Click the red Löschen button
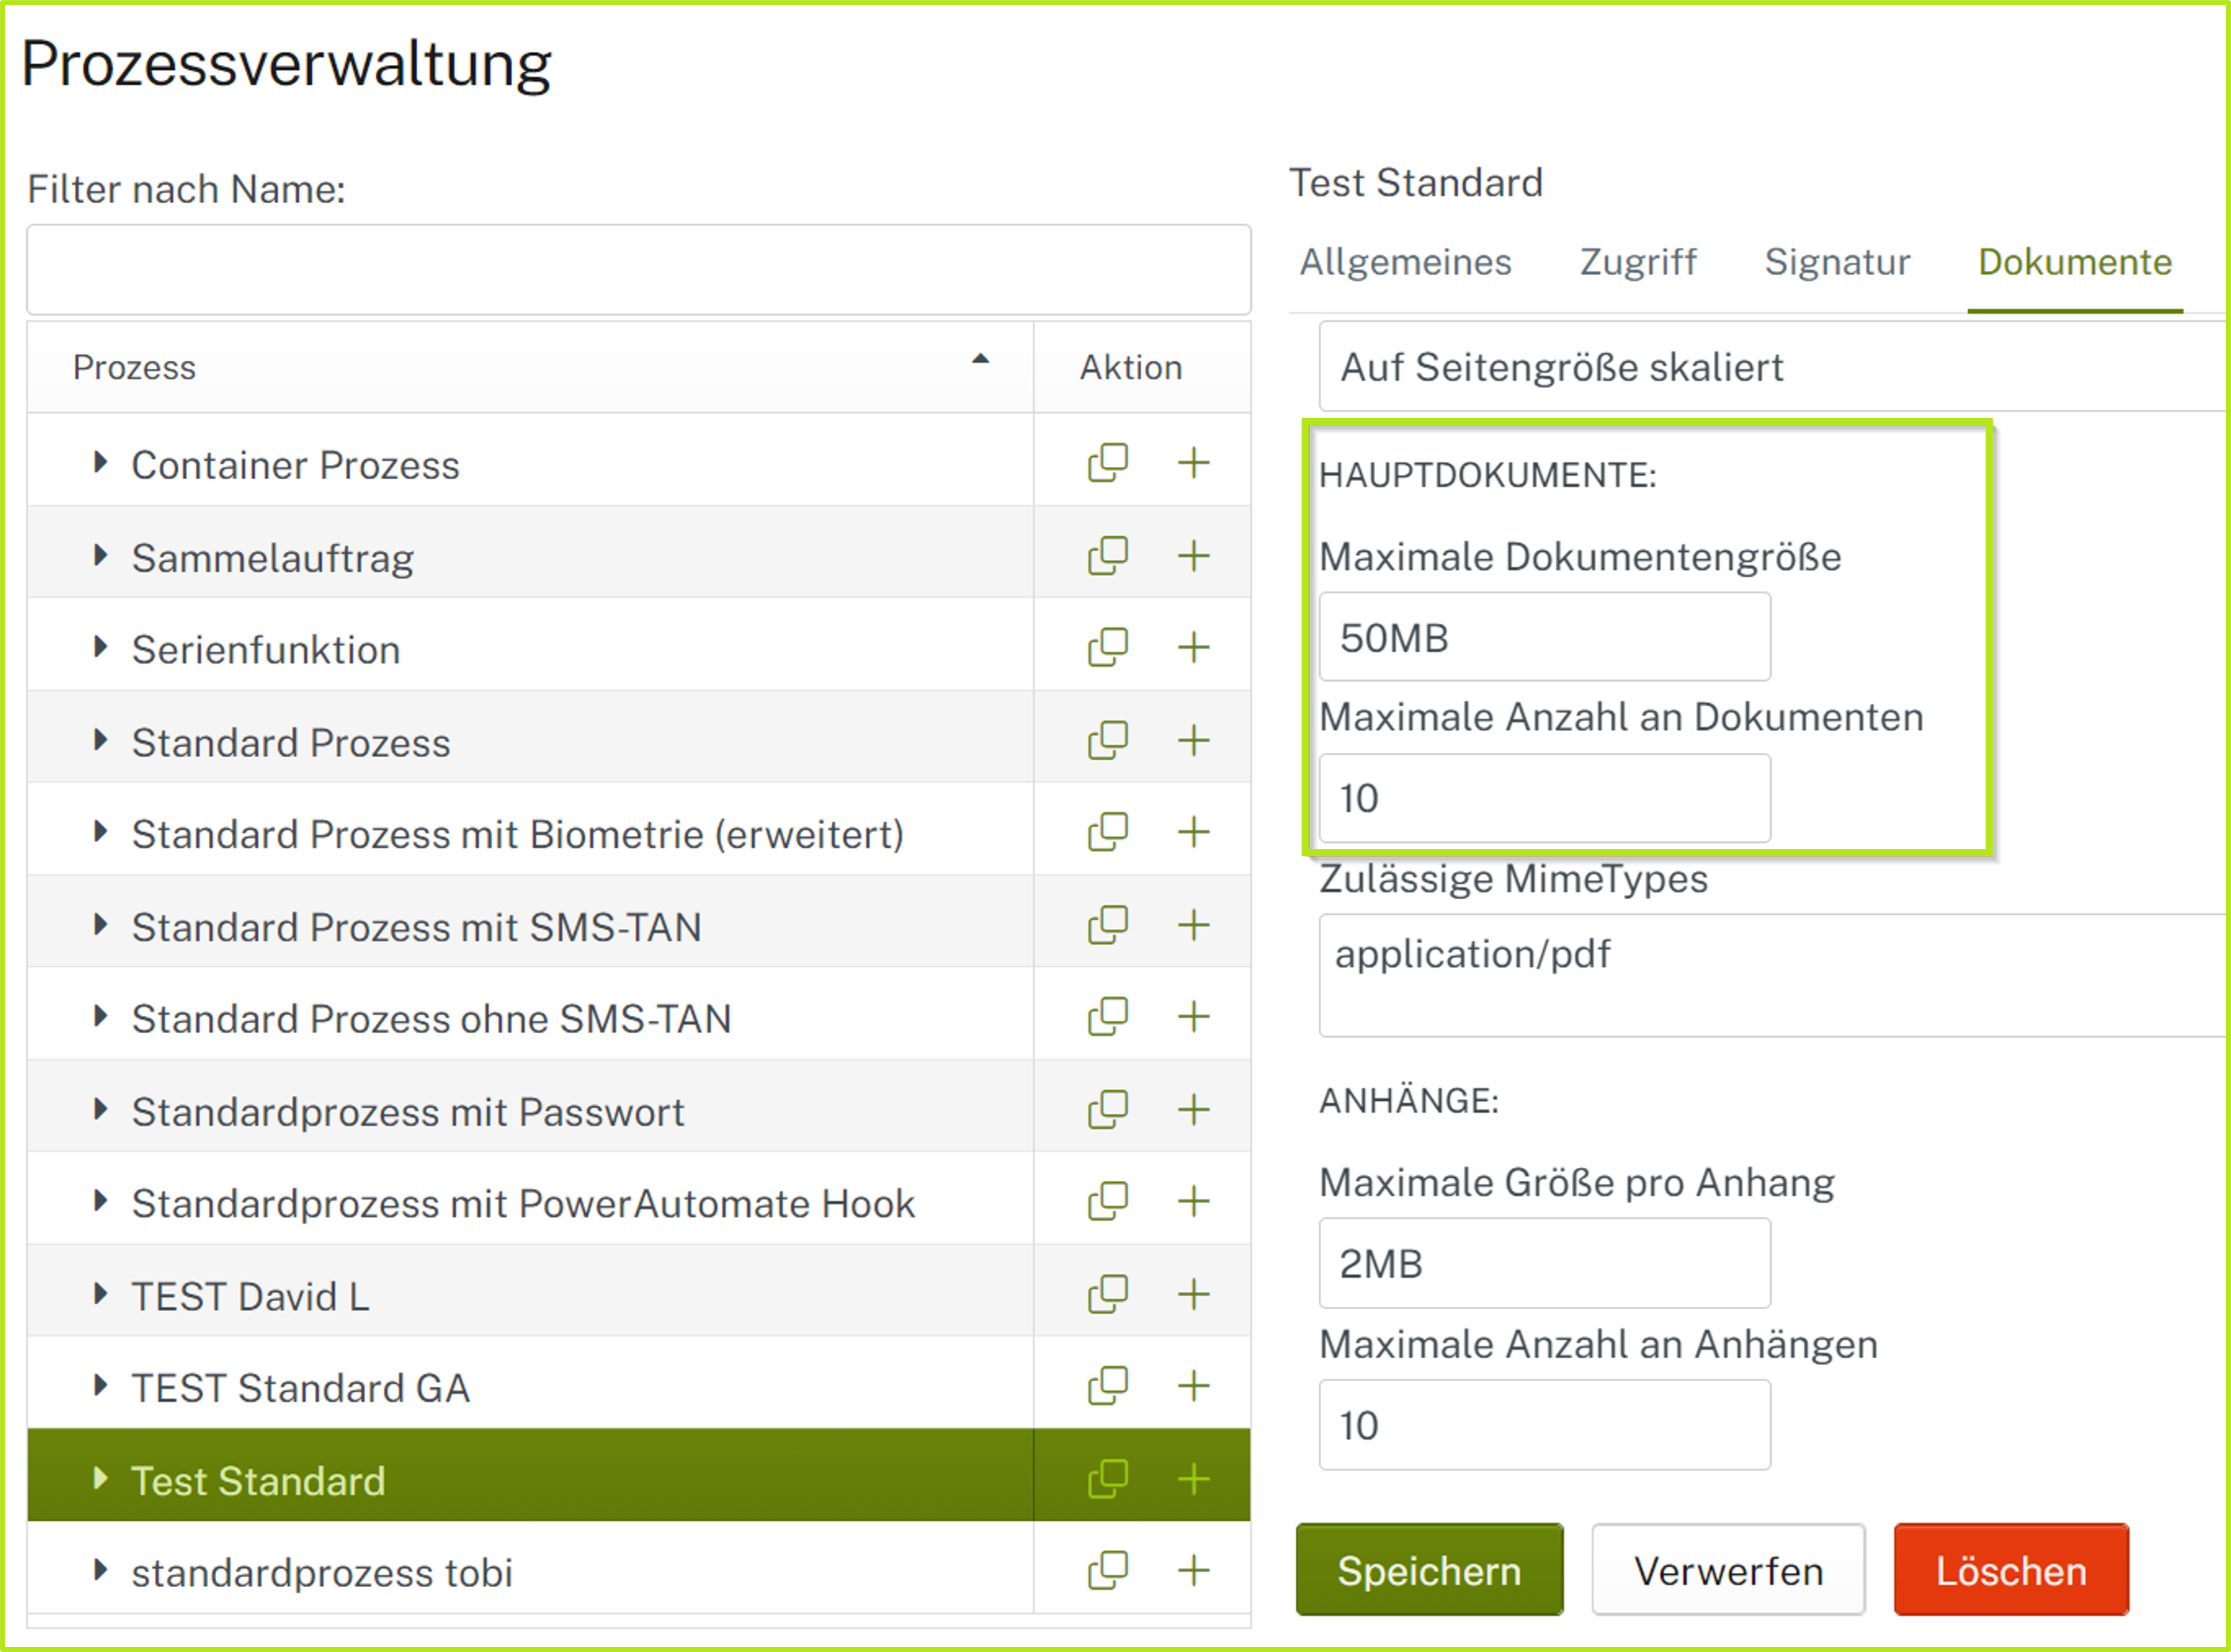2231x1652 pixels. coord(2011,1569)
